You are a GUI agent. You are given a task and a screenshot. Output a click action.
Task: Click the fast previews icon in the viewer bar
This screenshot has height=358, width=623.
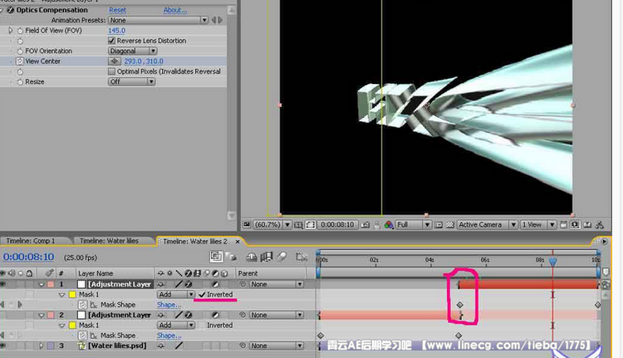575,225
